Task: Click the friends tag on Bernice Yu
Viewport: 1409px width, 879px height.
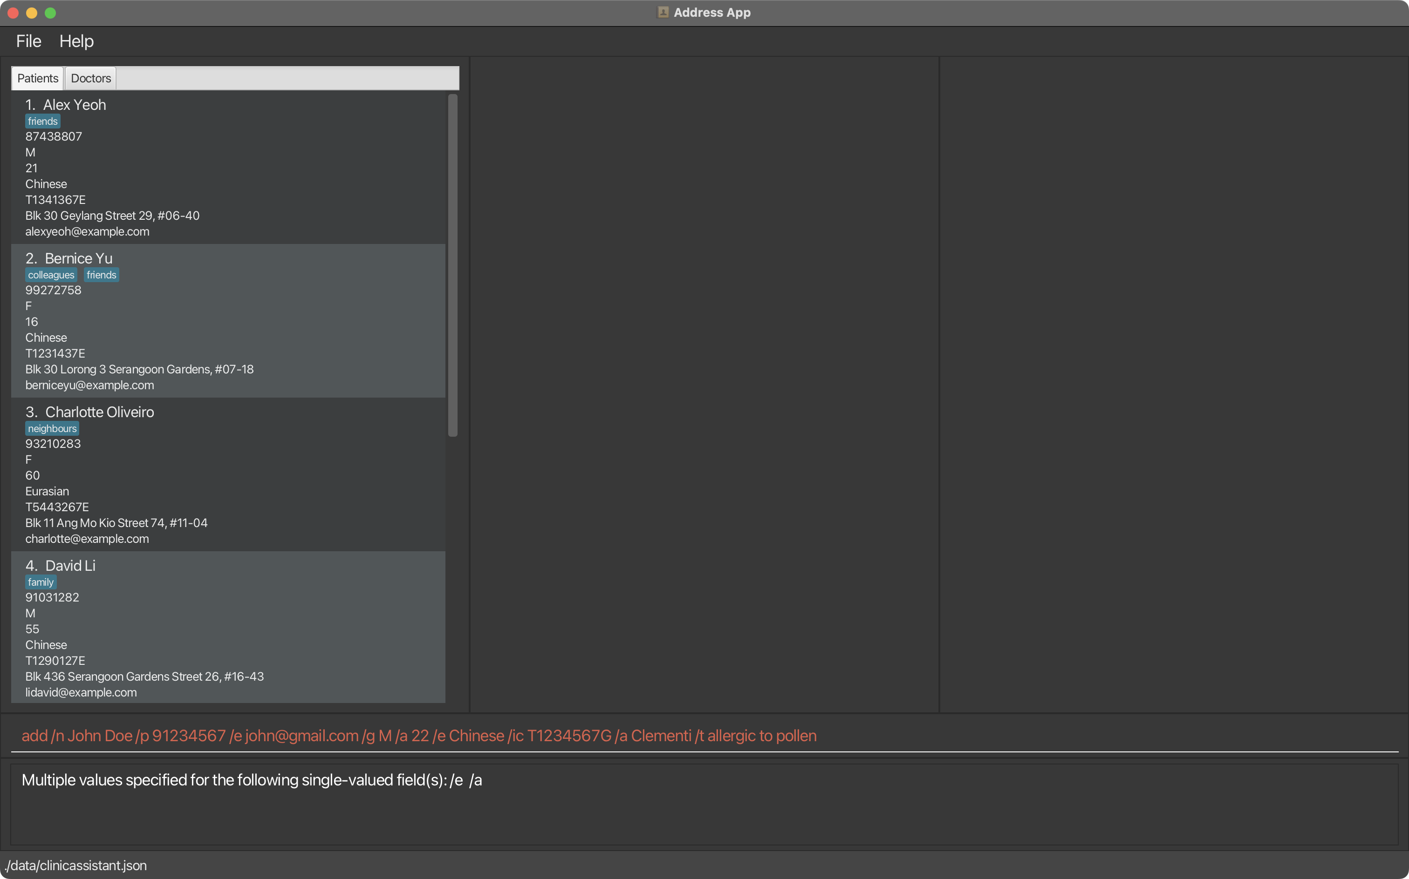Action: click(x=101, y=275)
